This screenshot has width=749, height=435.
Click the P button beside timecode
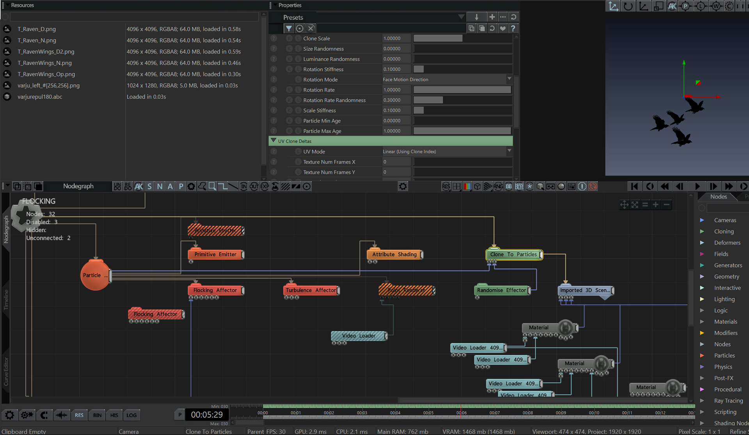tap(179, 415)
